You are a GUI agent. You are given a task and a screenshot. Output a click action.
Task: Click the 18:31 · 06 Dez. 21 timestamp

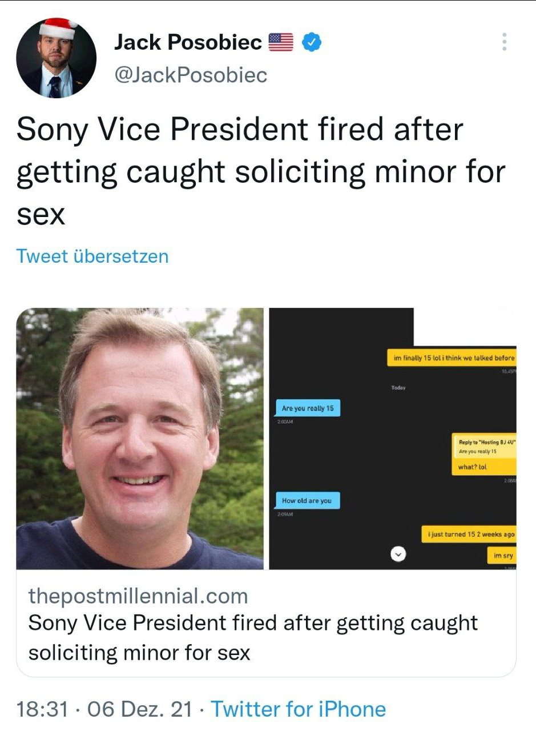[104, 709]
